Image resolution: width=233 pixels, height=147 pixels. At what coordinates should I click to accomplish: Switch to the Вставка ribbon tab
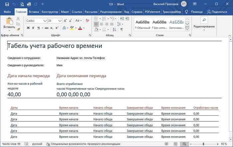tap(34, 12)
